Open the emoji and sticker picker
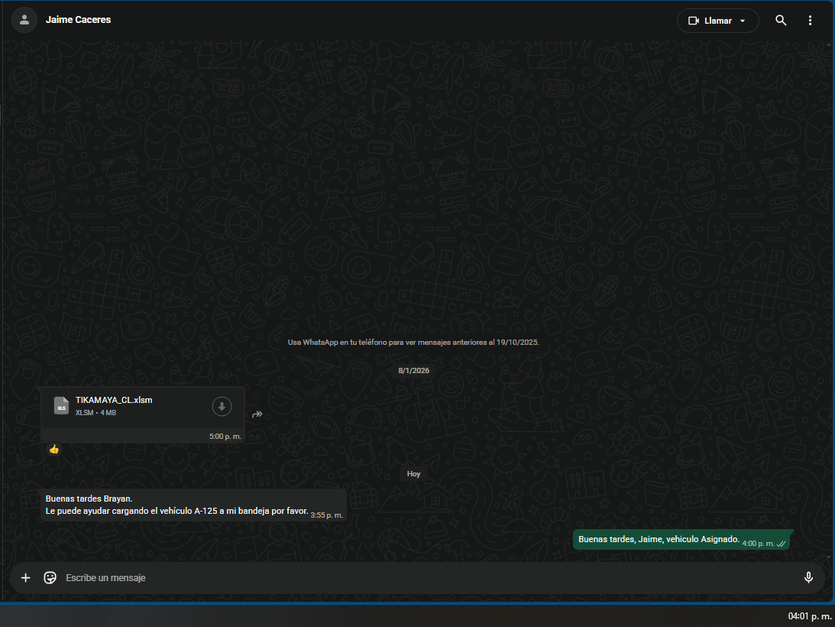This screenshot has height=627, width=835. coord(50,577)
